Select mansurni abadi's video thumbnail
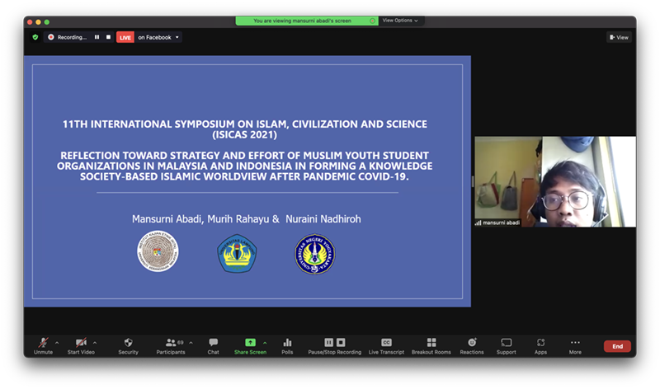660x389 pixels. point(554,181)
